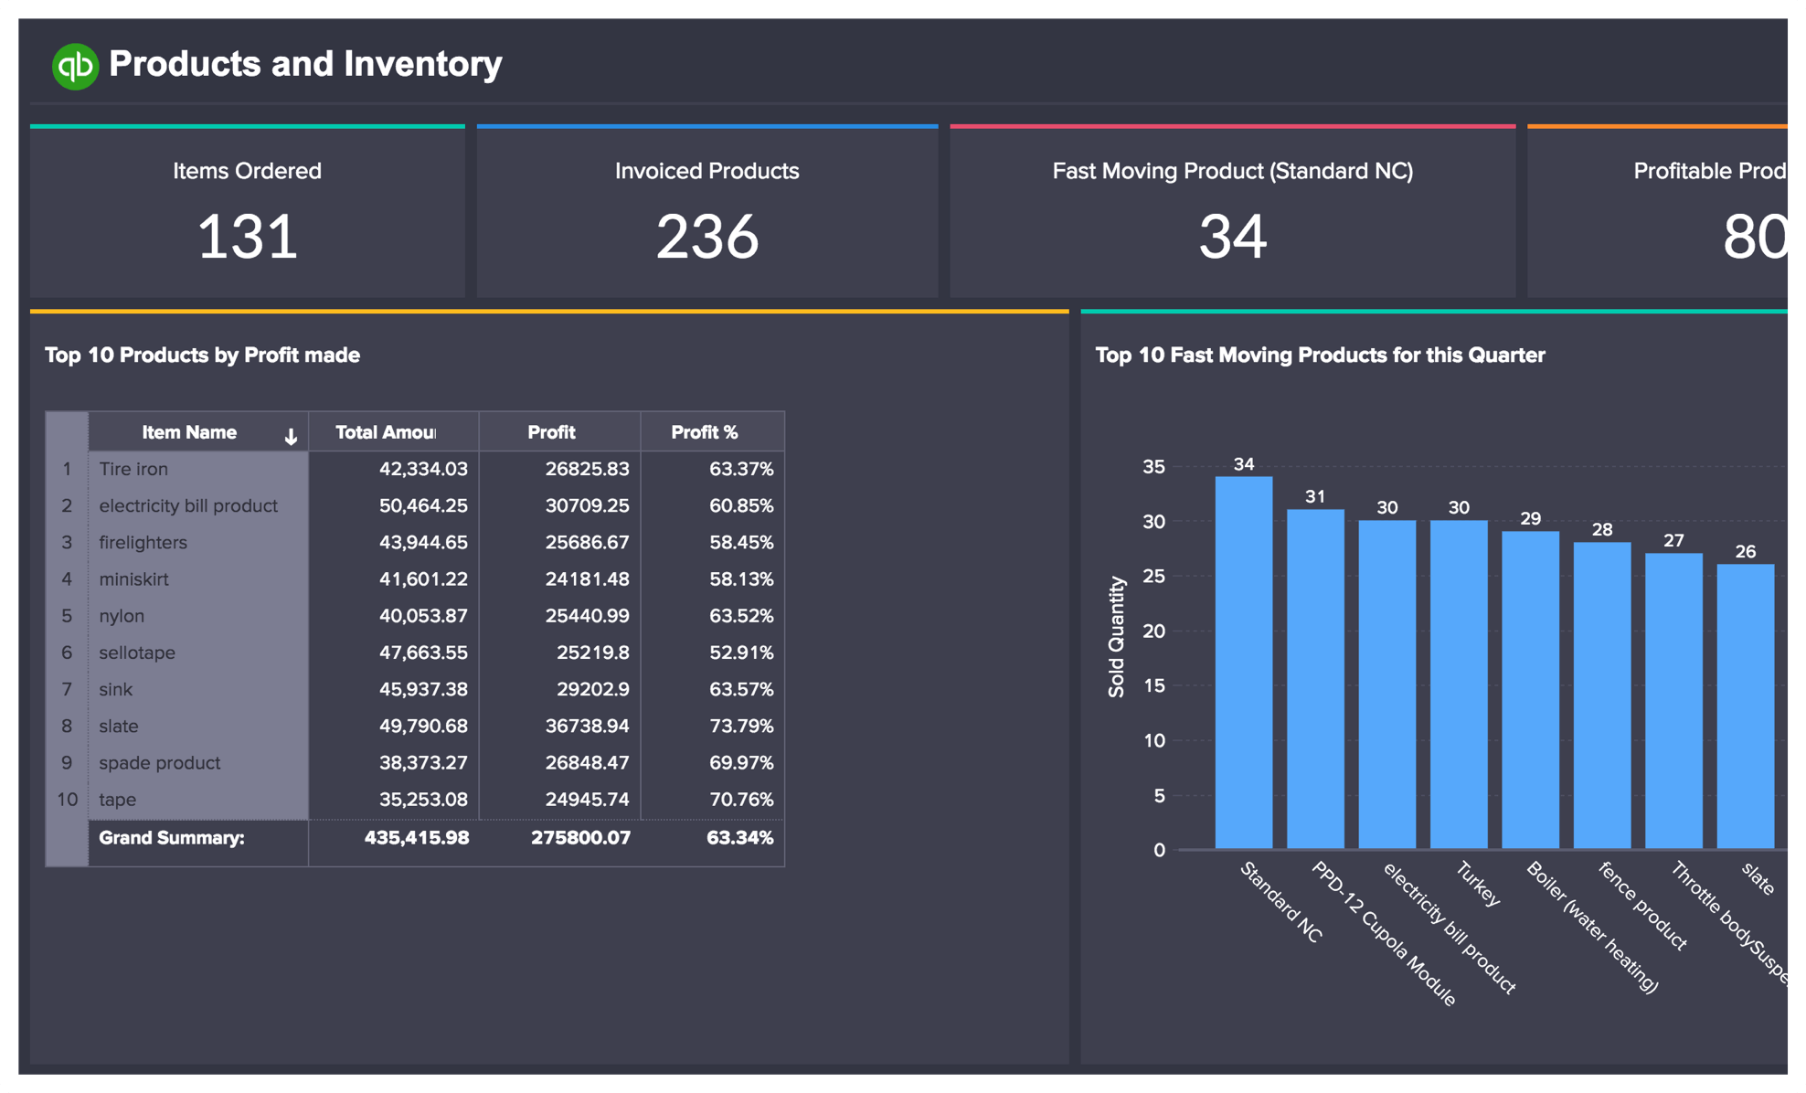1806x1093 pixels.
Task: Click the Standard NC bar
Action: pos(1243,663)
